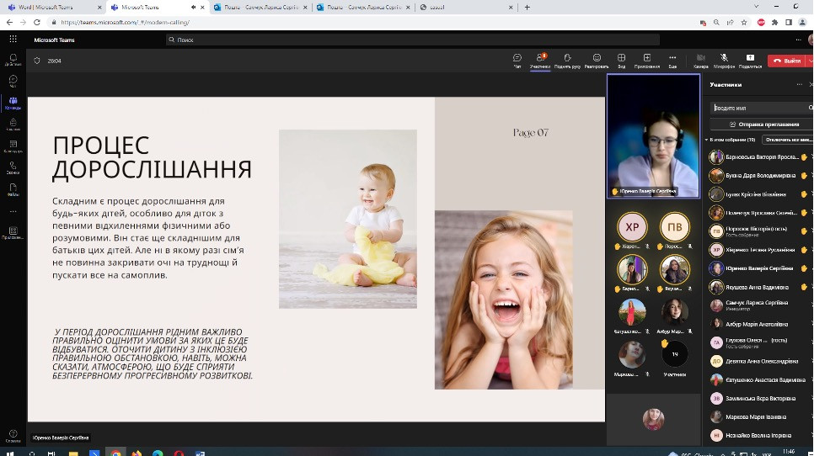The image size is (814, 456).
Task: Collapse the 'В этом собрании' participants section
Action: (x=707, y=140)
